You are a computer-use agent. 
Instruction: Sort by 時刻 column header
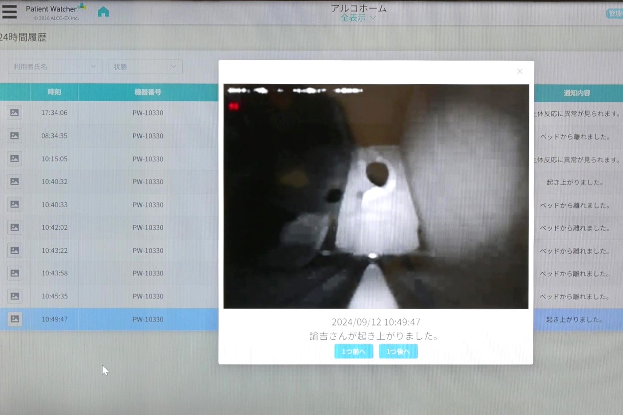(x=54, y=92)
